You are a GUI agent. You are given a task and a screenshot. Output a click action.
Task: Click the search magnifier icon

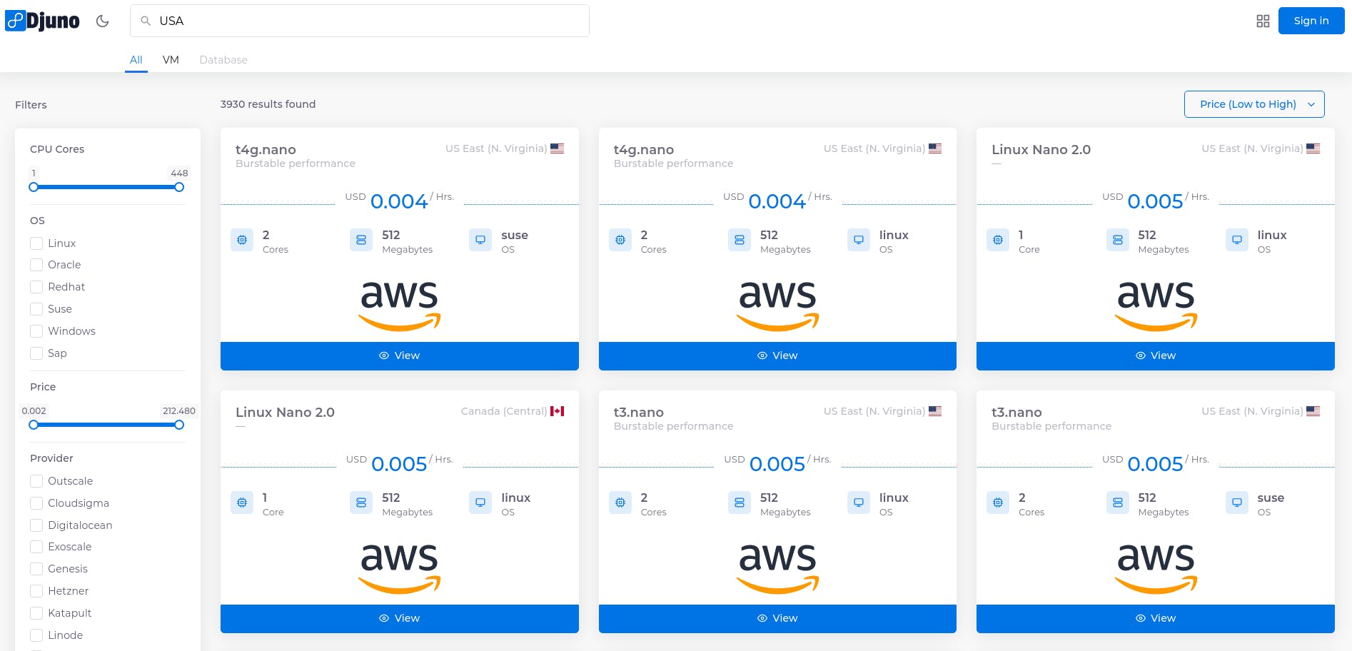pyautogui.click(x=146, y=21)
